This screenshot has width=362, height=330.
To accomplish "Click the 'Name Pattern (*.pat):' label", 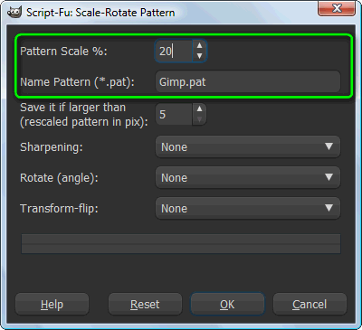I will pos(77,82).
